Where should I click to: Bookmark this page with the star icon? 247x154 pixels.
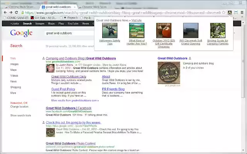(223, 12)
